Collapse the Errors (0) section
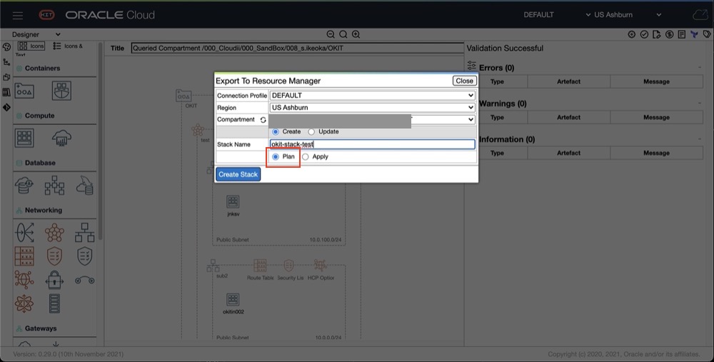Screen dimensions: 714x362 tap(700, 67)
